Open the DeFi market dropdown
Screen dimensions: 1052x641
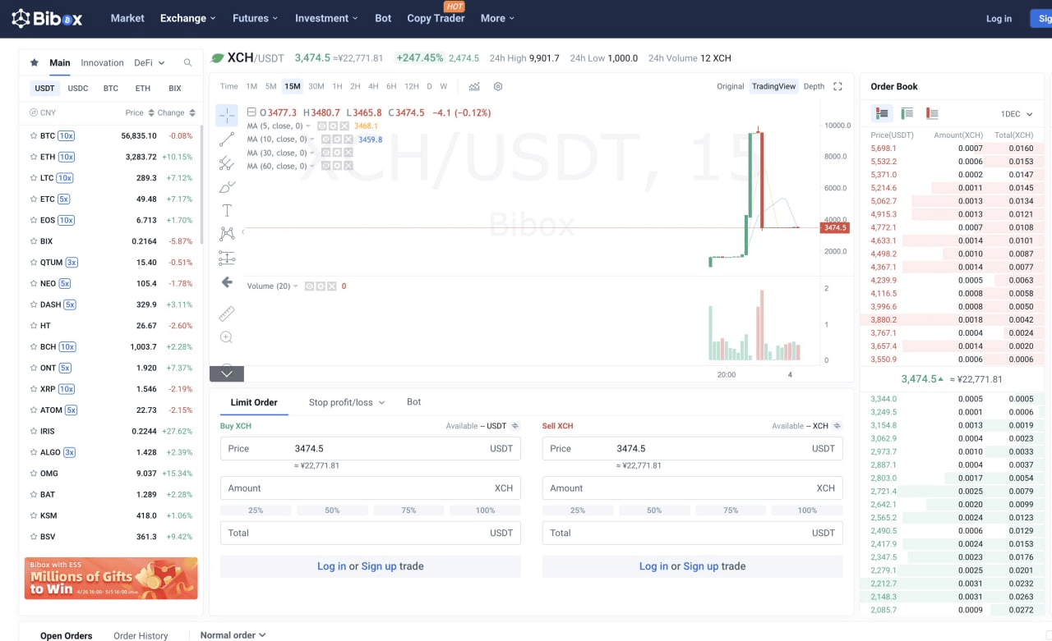(150, 62)
